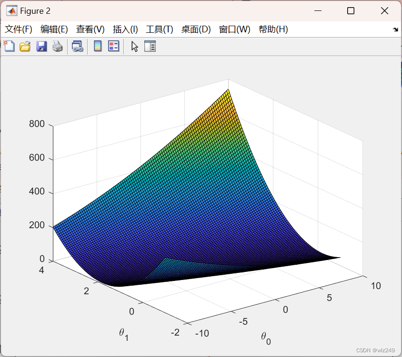Open the 插入(I) menu

[x=125, y=29]
